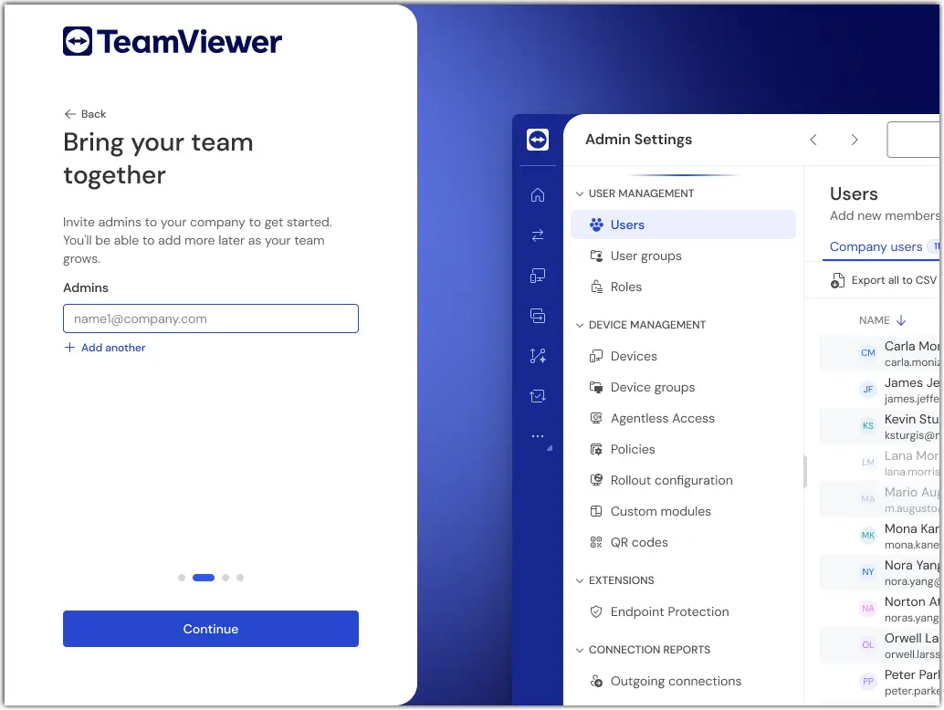Screen dimensions: 944x710
Task: Select the Nora Yang user row
Action: [x=879, y=573]
